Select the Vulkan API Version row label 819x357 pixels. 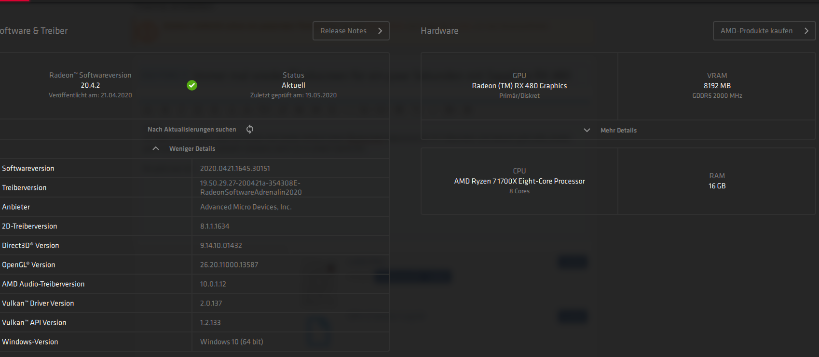tap(34, 323)
